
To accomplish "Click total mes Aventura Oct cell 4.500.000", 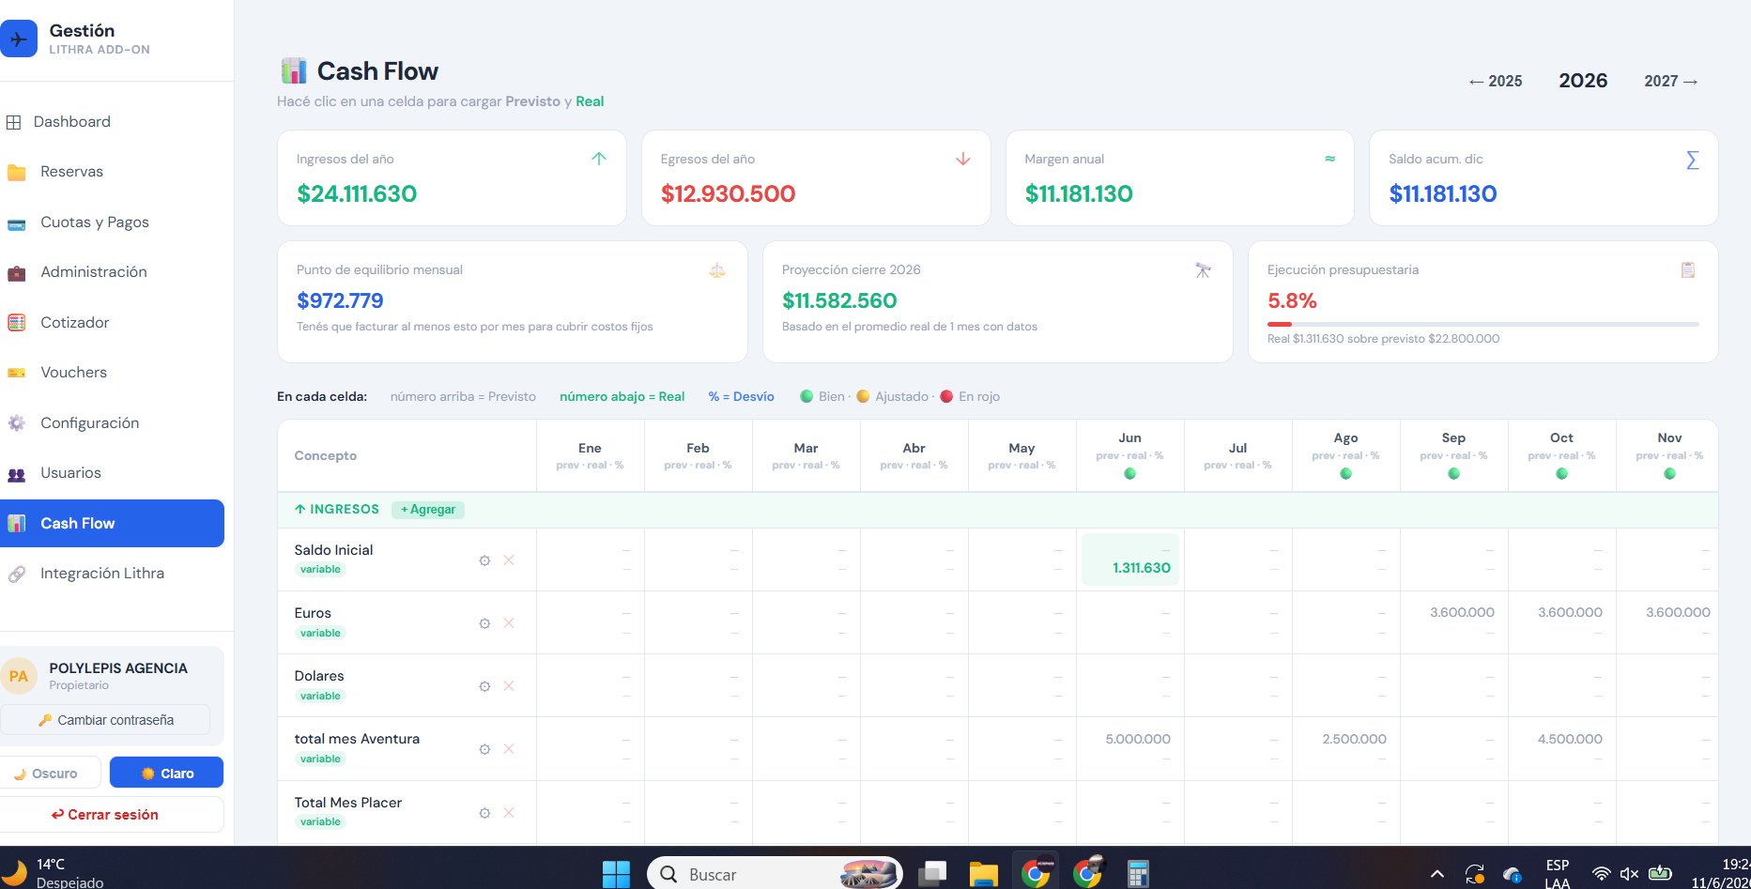I will [x=1562, y=749].
